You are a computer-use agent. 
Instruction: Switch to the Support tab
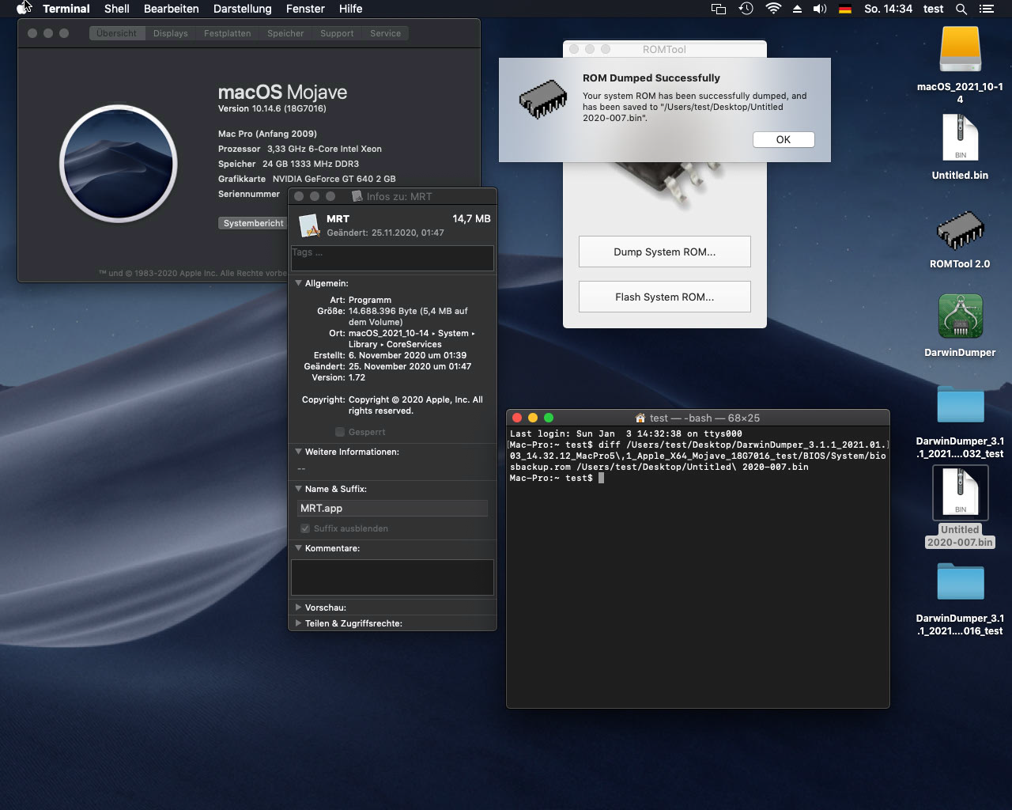337,33
